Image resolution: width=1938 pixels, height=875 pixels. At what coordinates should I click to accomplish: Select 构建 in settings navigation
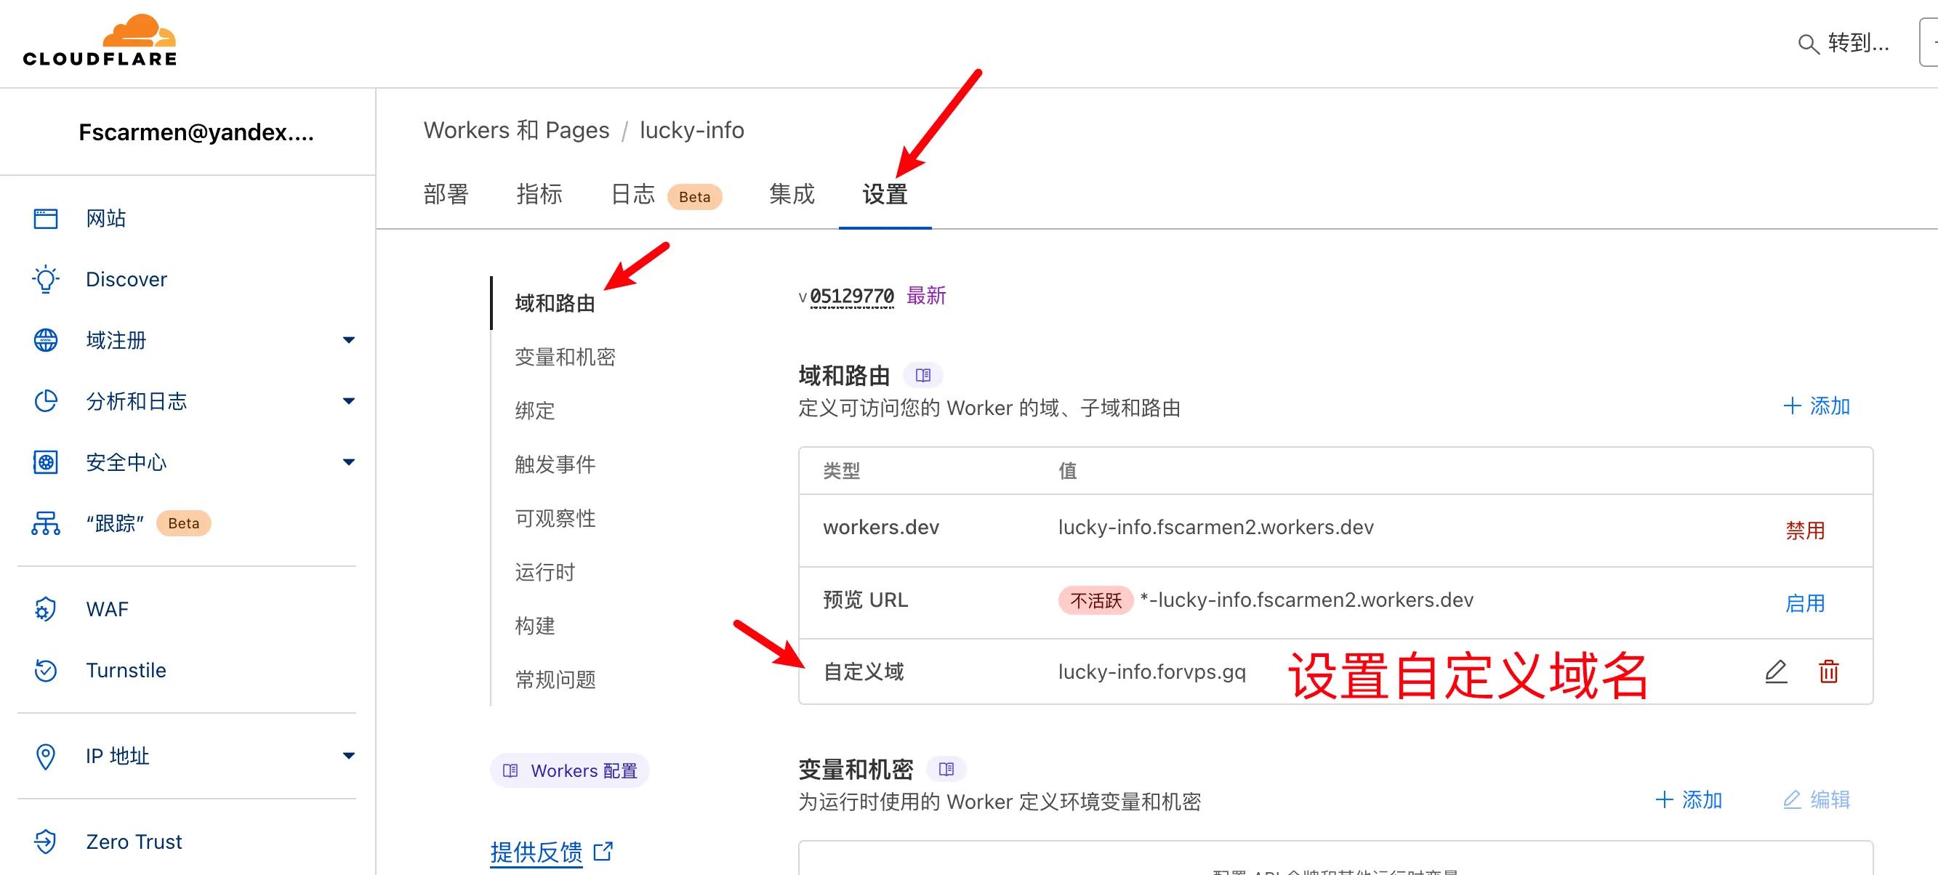pyautogui.click(x=535, y=626)
